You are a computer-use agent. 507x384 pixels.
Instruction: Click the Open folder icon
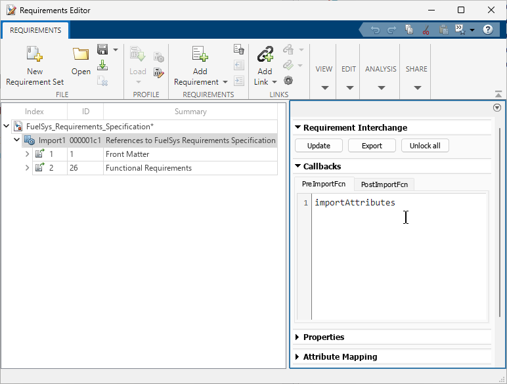81,54
